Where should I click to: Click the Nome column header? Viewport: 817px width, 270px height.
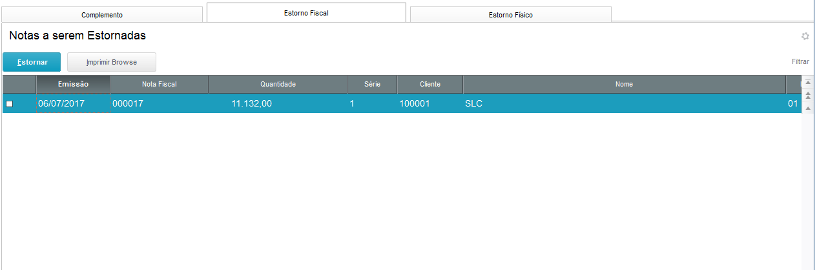(x=624, y=84)
